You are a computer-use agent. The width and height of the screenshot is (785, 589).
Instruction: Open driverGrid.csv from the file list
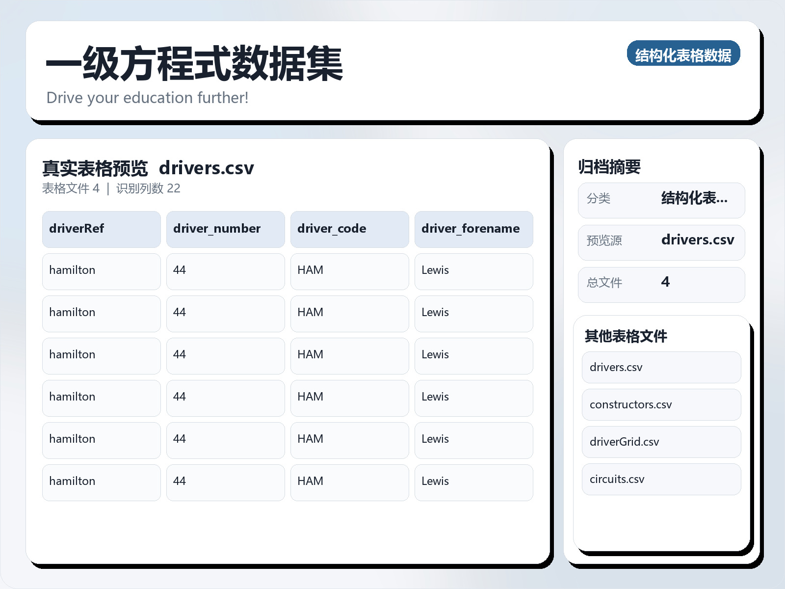[x=661, y=442]
